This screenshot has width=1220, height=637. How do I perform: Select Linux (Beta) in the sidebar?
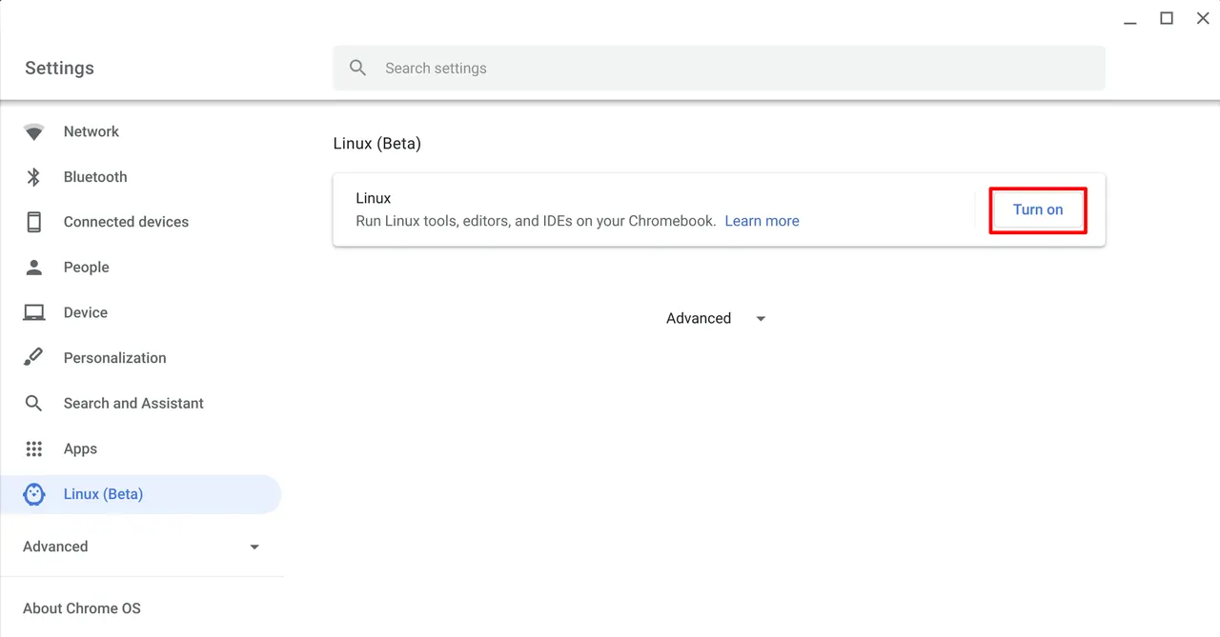[141, 494]
